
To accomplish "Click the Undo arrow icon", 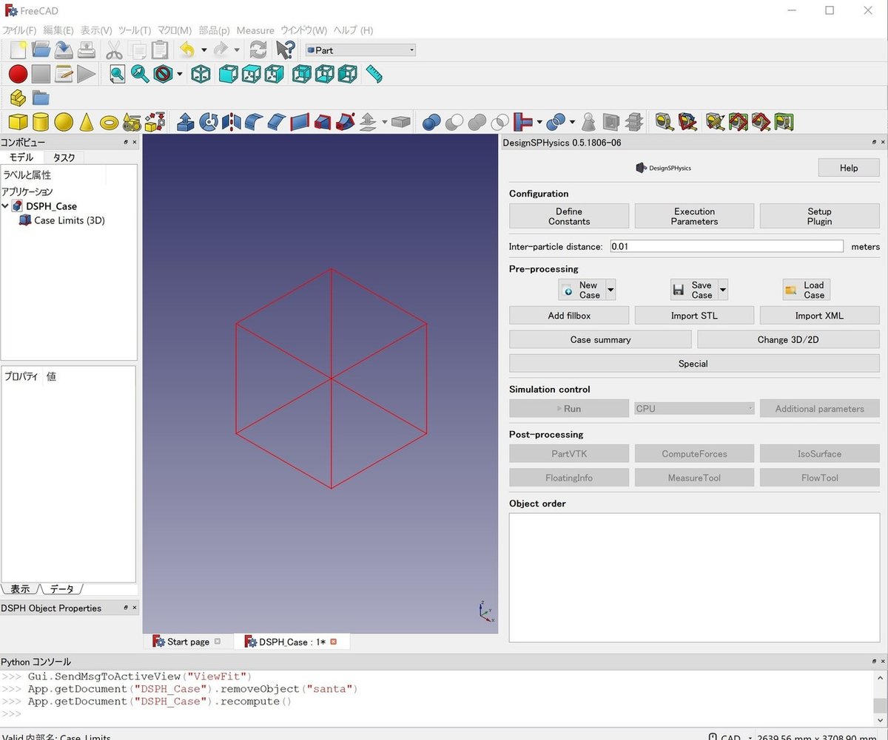I will (187, 50).
